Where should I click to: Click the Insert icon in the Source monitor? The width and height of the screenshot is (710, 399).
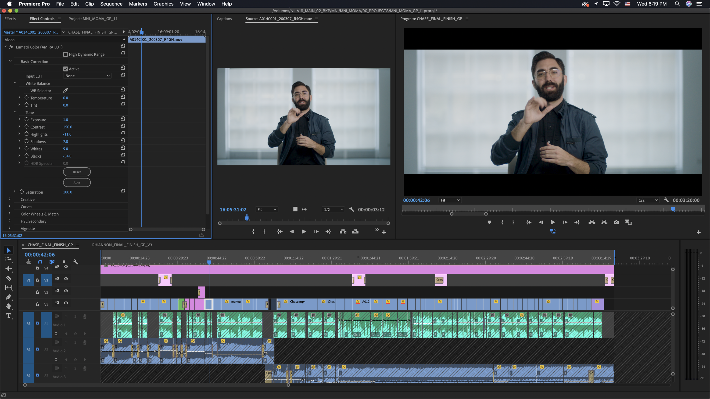(343, 232)
